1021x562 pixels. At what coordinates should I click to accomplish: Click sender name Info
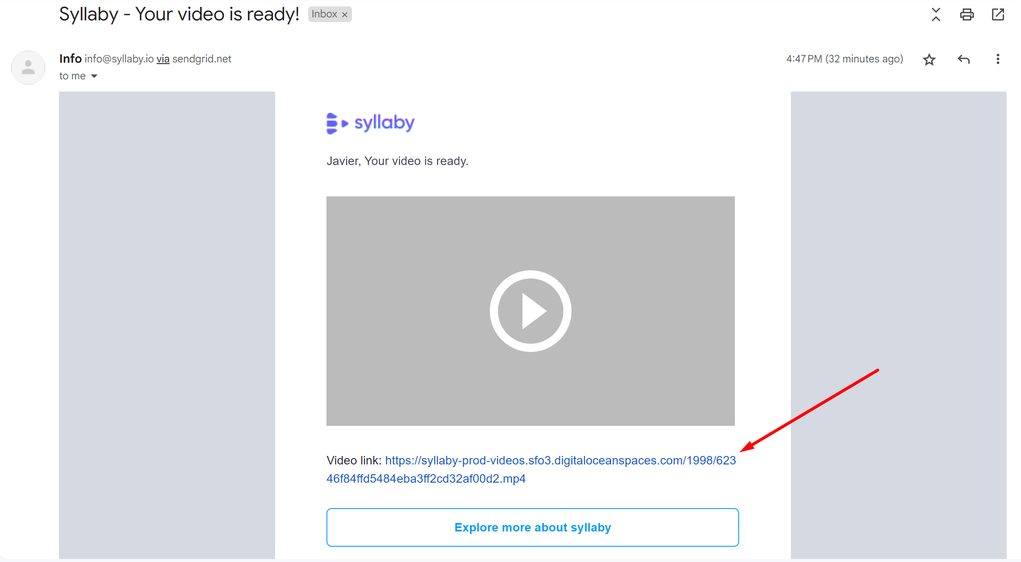[x=70, y=59]
